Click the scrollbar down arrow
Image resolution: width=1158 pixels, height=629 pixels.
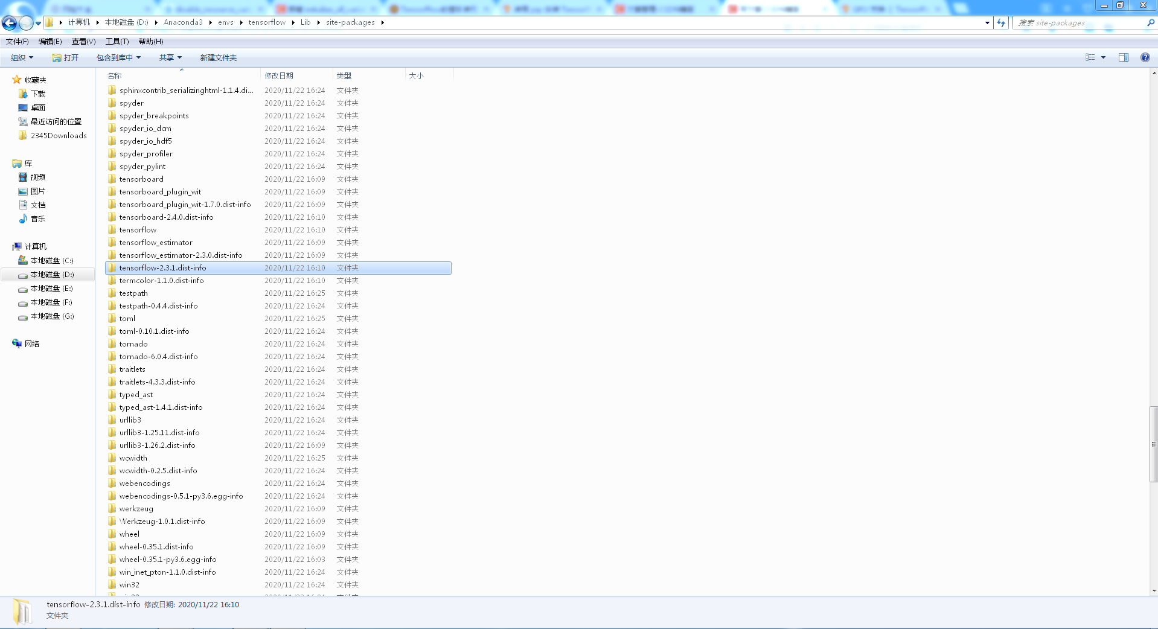[1154, 591]
